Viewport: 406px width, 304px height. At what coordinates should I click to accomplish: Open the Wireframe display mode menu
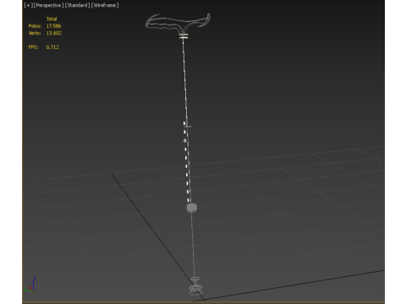pos(105,5)
